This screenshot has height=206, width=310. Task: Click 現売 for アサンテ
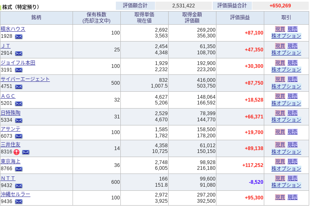(x=292, y=132)
